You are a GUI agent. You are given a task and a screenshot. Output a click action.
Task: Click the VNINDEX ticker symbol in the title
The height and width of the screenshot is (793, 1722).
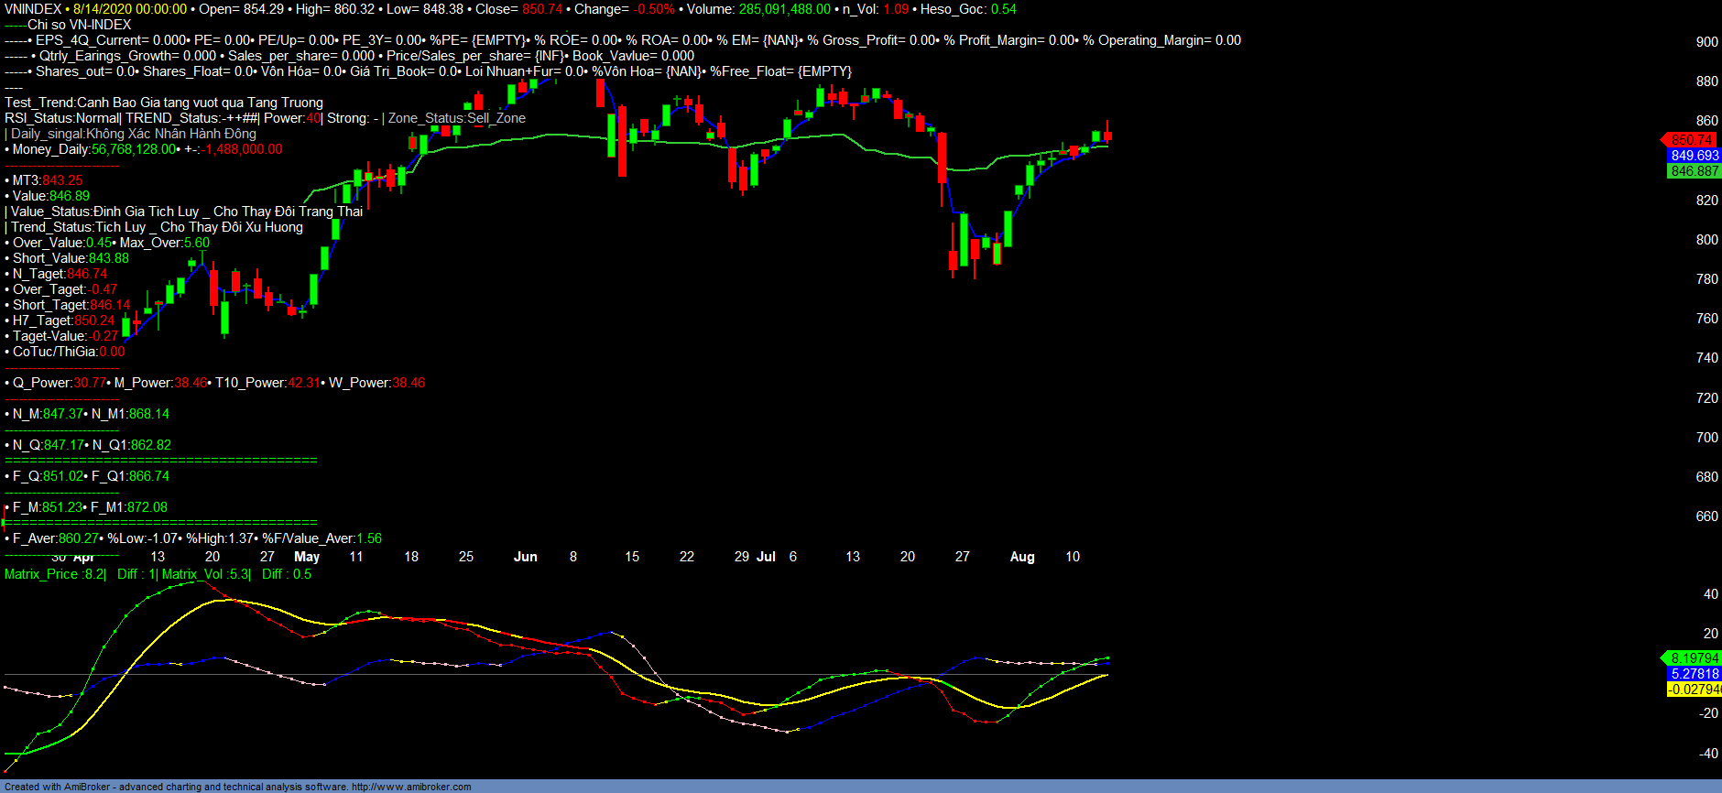tap(33, 9)
